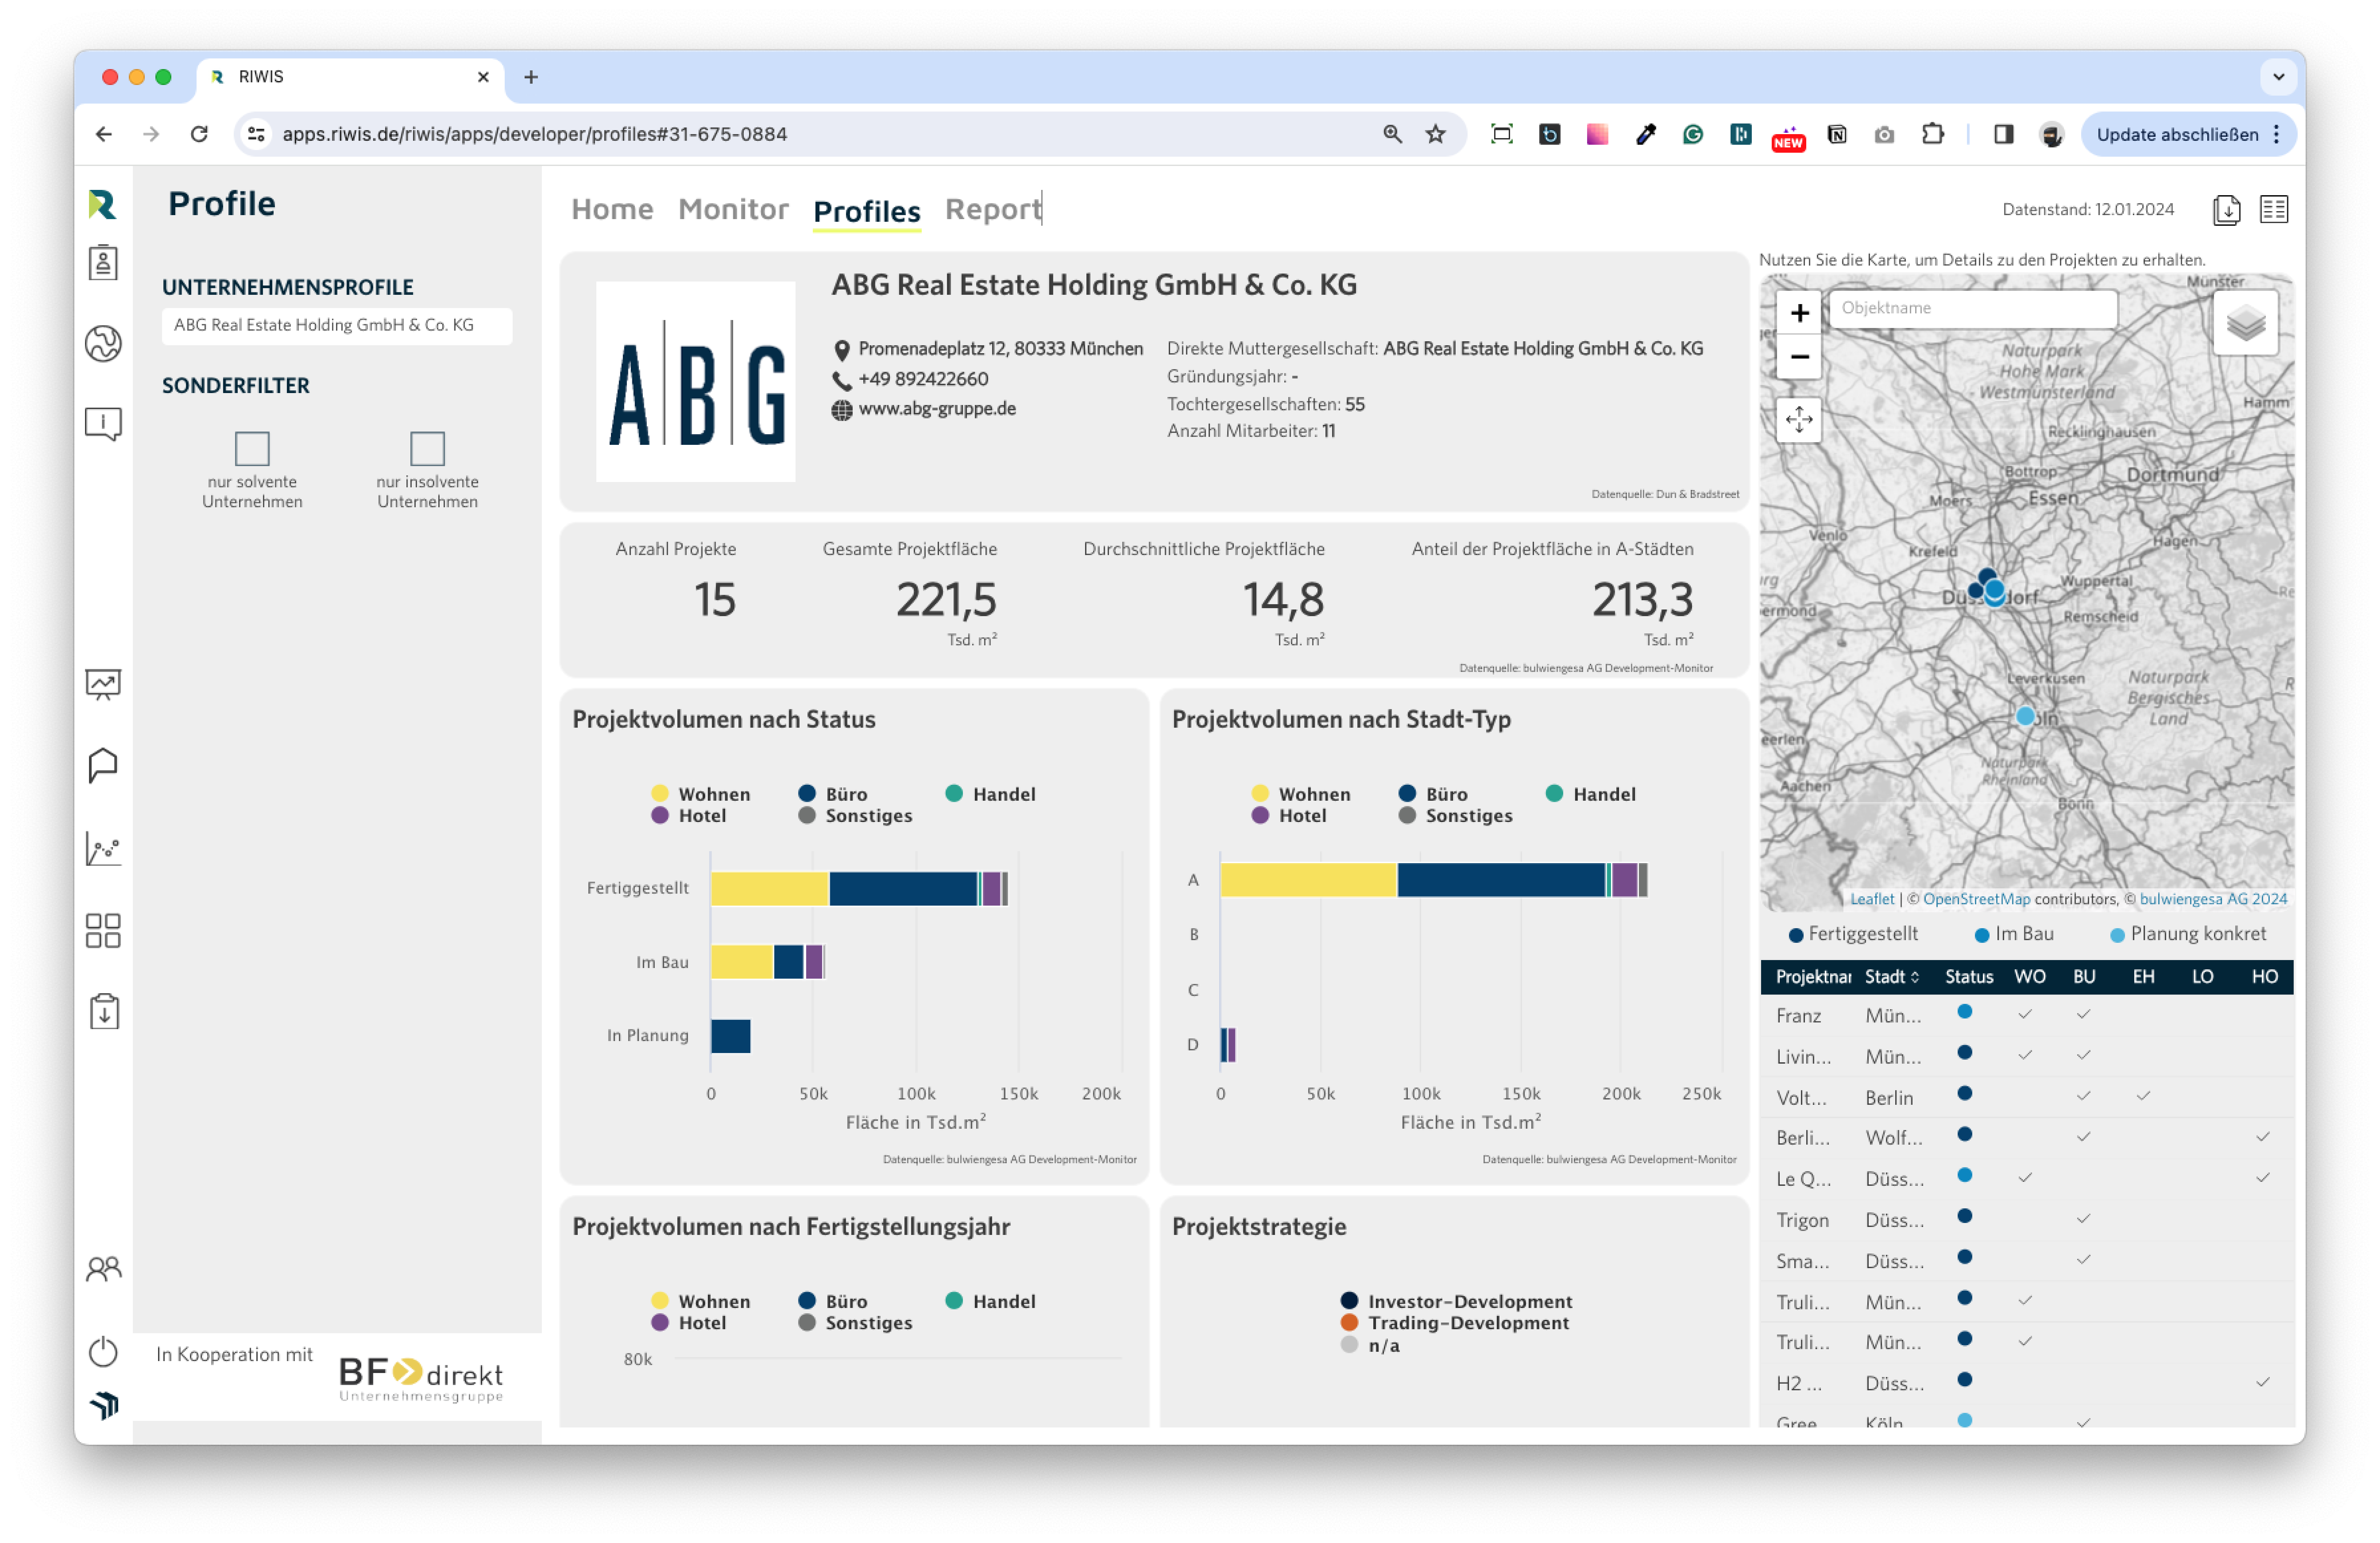Switch to the Monitor tab
Viewport: 2380px width, 1543px height.
click(733, 209)
